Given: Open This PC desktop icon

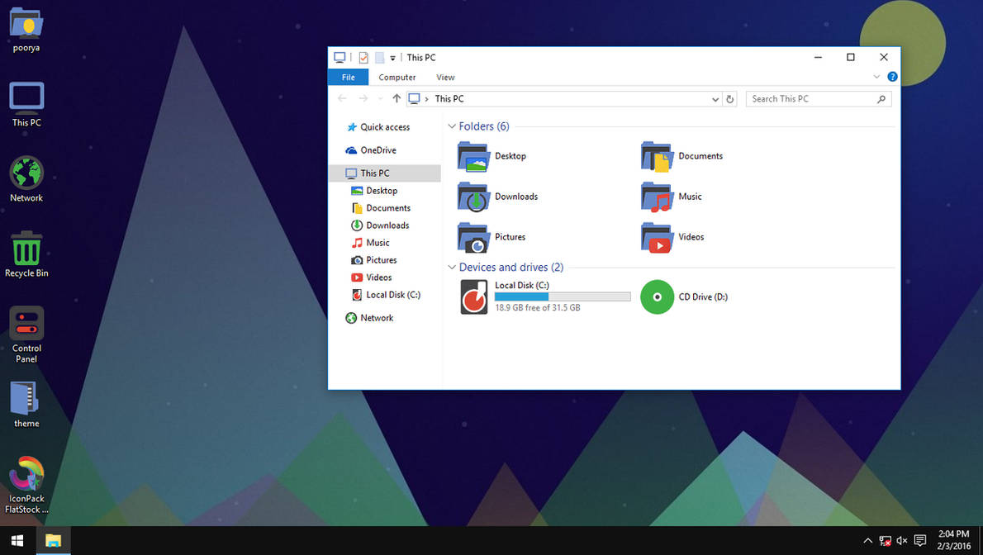Looking at the screenshot, I should pyautogui.click(x=26, y=97).
